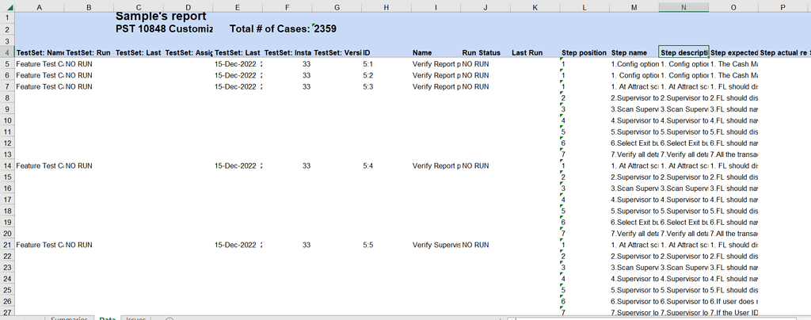Click "Verify Report p" in row 14
The height and width of the screenshot is (320, 811).
point(436,166)
